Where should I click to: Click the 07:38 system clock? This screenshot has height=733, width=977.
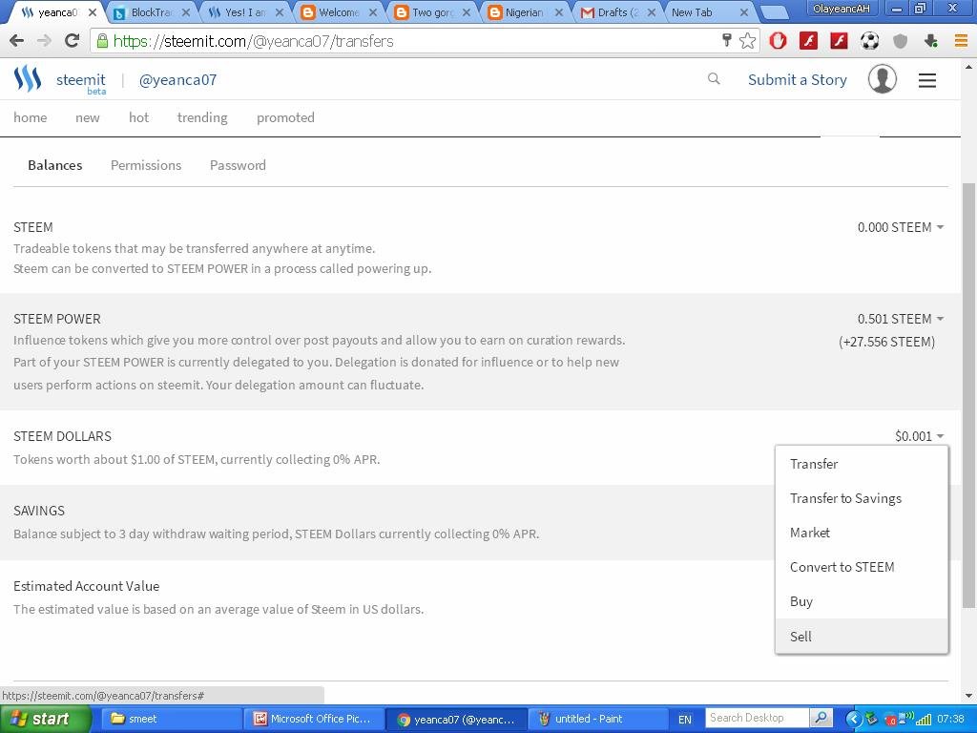point(950,719)
